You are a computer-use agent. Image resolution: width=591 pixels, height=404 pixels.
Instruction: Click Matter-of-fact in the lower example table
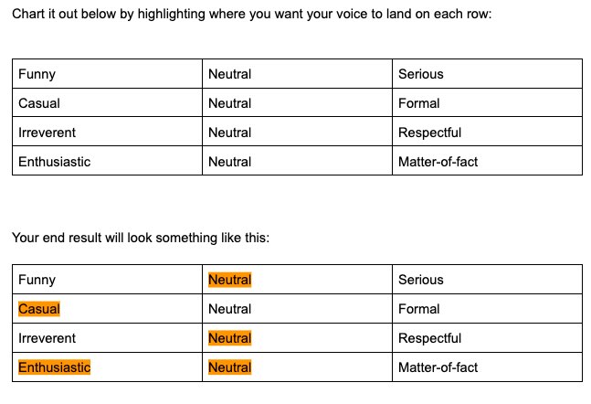point(438,367)
